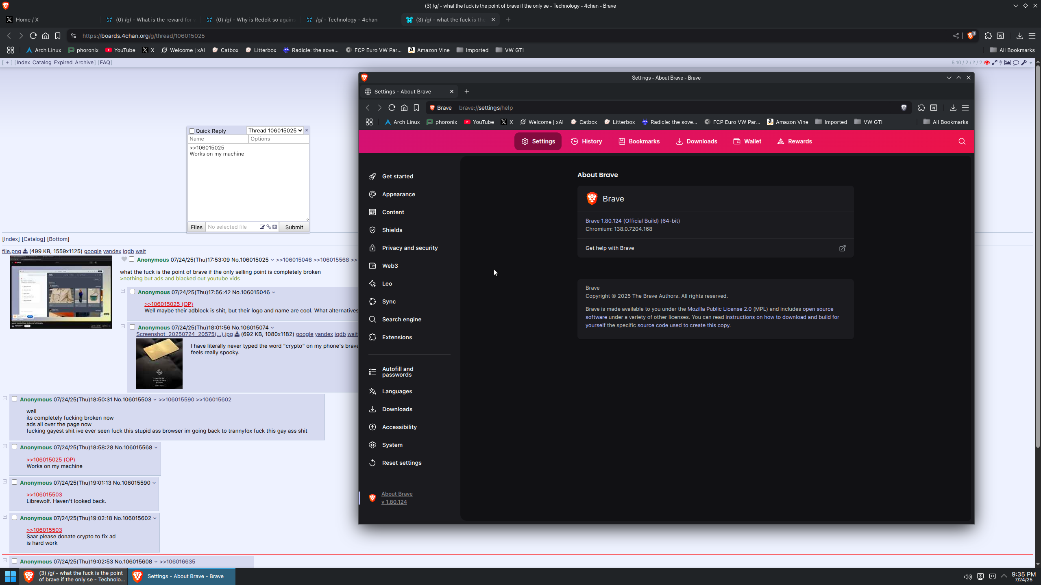This screenshot has width=1041, height=585.
Task: Open menu arrow of post No.106015568
Action: coord(156,448)
